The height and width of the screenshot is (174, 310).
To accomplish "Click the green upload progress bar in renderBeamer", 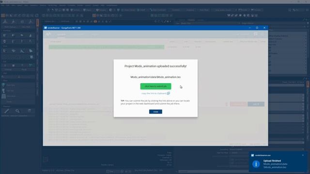I will (x=107, y=47).
